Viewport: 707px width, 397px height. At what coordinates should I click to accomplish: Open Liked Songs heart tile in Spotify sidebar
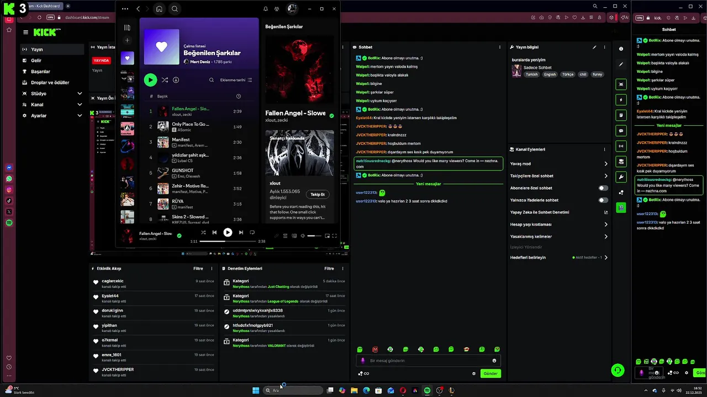(x=127, y=58)
